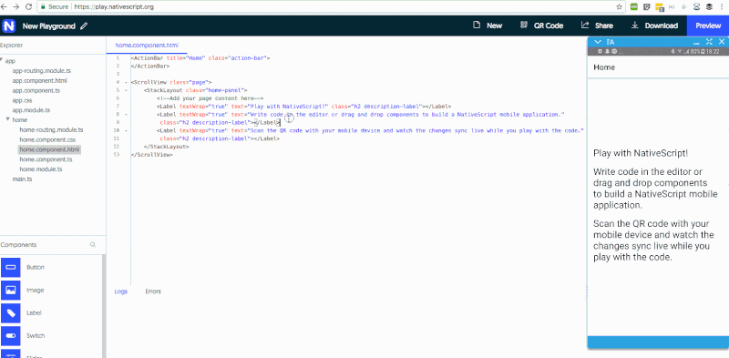Share the playground project
This screenshot has height=358, width=729.
[x=597, y=26]
